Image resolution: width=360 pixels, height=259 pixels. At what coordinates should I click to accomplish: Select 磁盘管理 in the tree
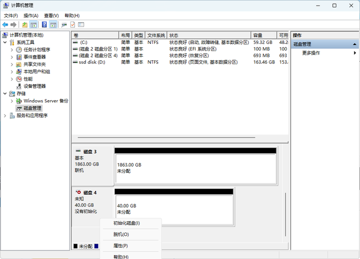coord(33,108)
